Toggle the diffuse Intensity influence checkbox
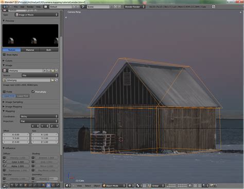This screenshot has width=244, height=189. pos(5,158)
